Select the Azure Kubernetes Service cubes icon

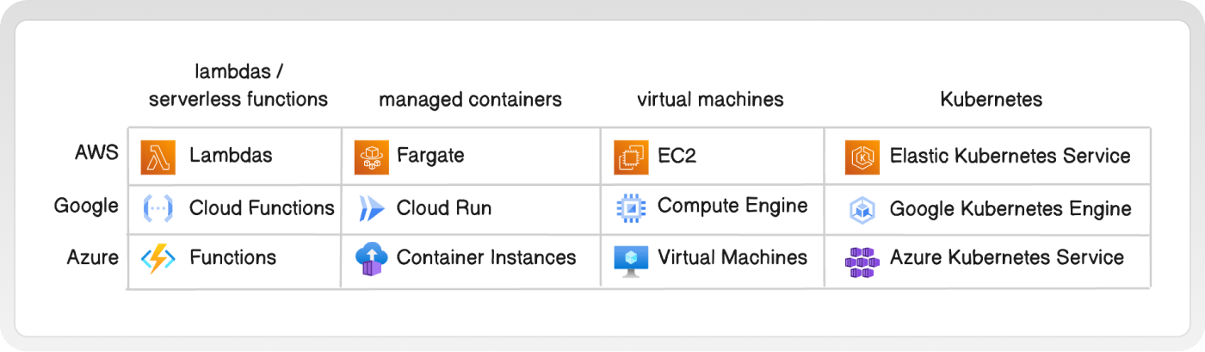(x=862, y=262)
